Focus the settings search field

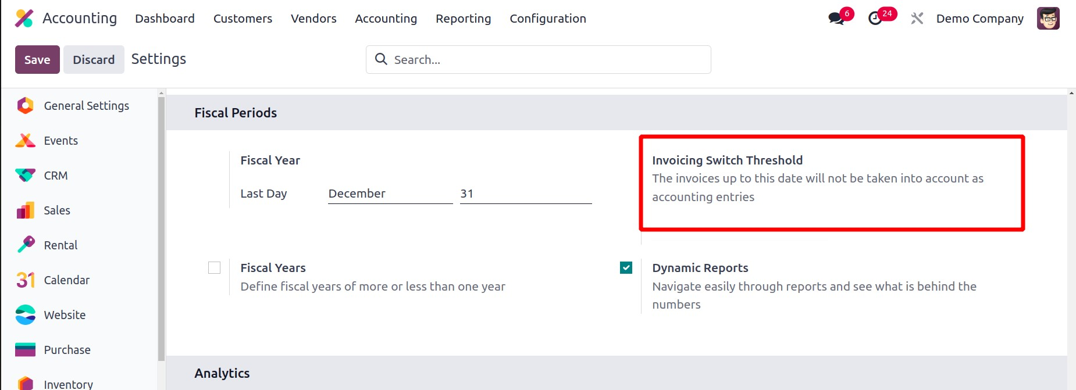click(547, 60)
